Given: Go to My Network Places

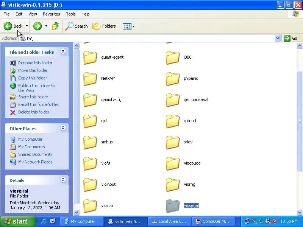Looking at the screenshot, I should pyautogui.click(x=35, y=162).
